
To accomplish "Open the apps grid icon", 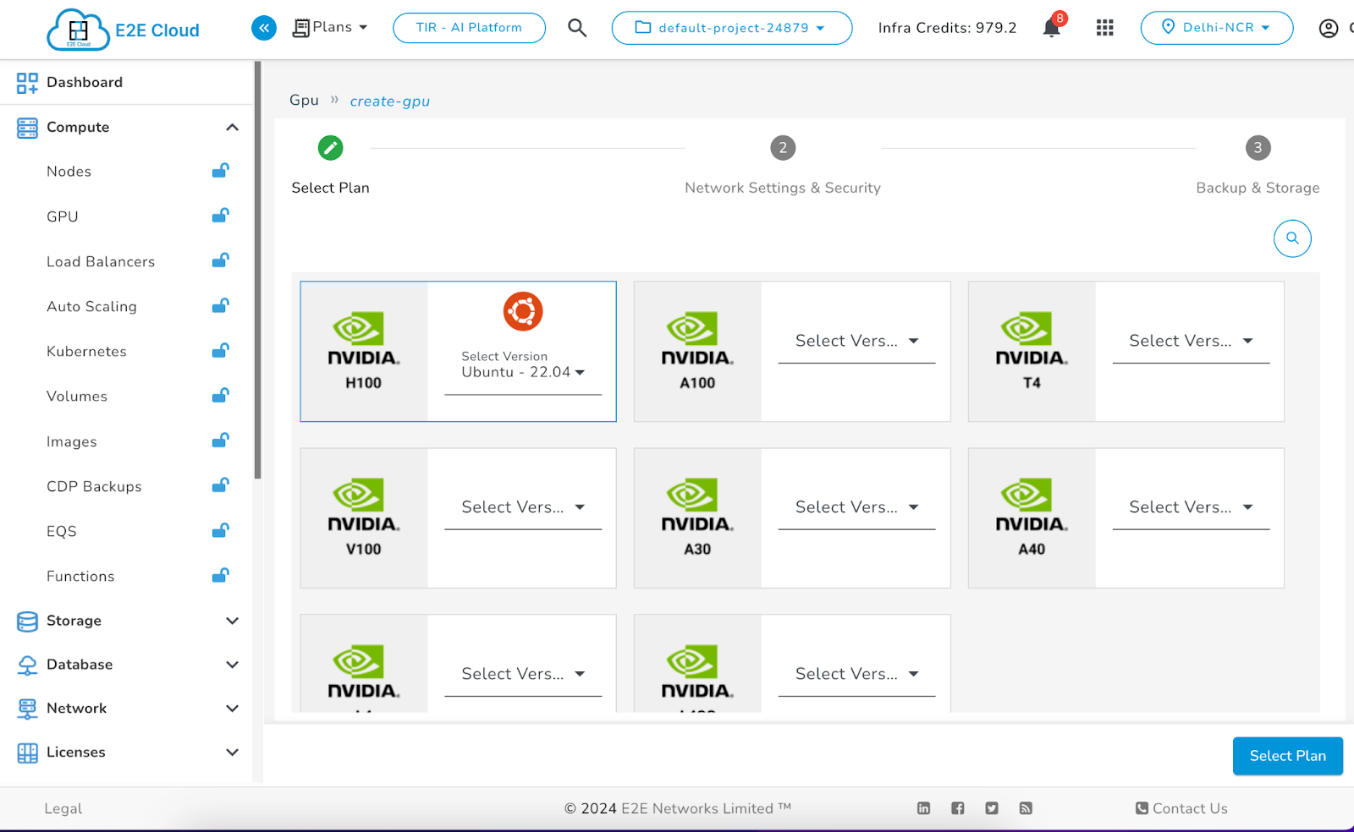I will 1104,28.
